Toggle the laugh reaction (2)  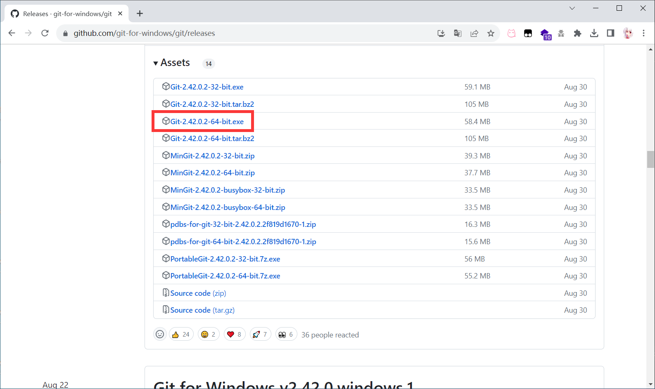pos(209,334)
